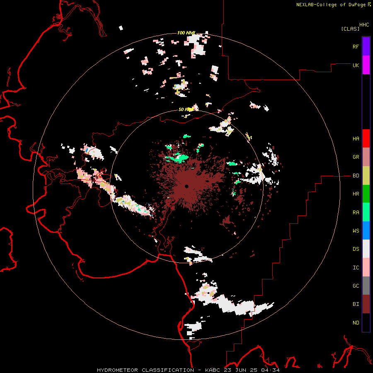Click the 50 NMI range ring label
The image size is (373, 373).
click(x=186, y=109)
